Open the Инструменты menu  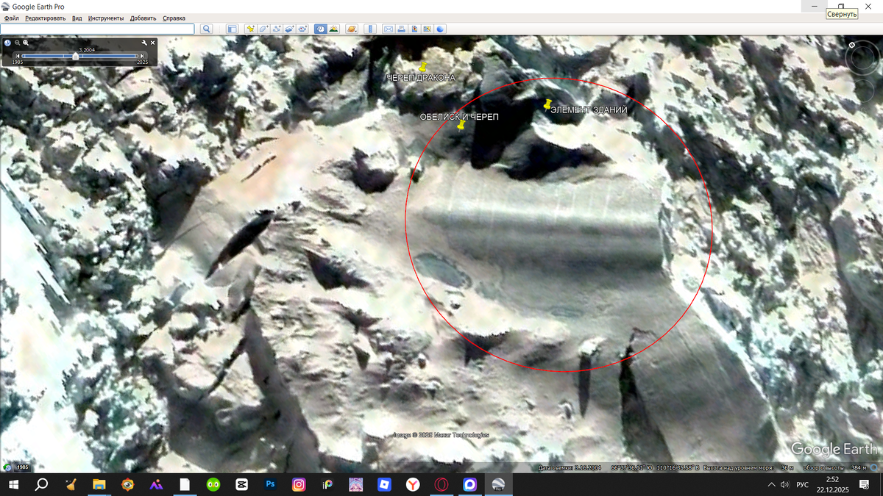coord(106,18)
